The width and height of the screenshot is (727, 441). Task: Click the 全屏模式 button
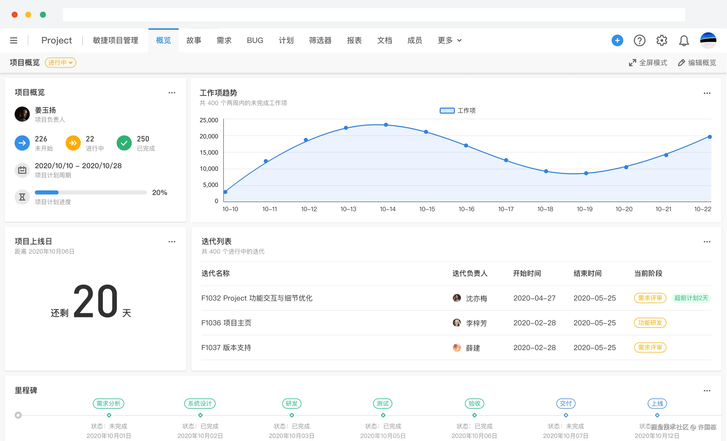tap(648, 63)
